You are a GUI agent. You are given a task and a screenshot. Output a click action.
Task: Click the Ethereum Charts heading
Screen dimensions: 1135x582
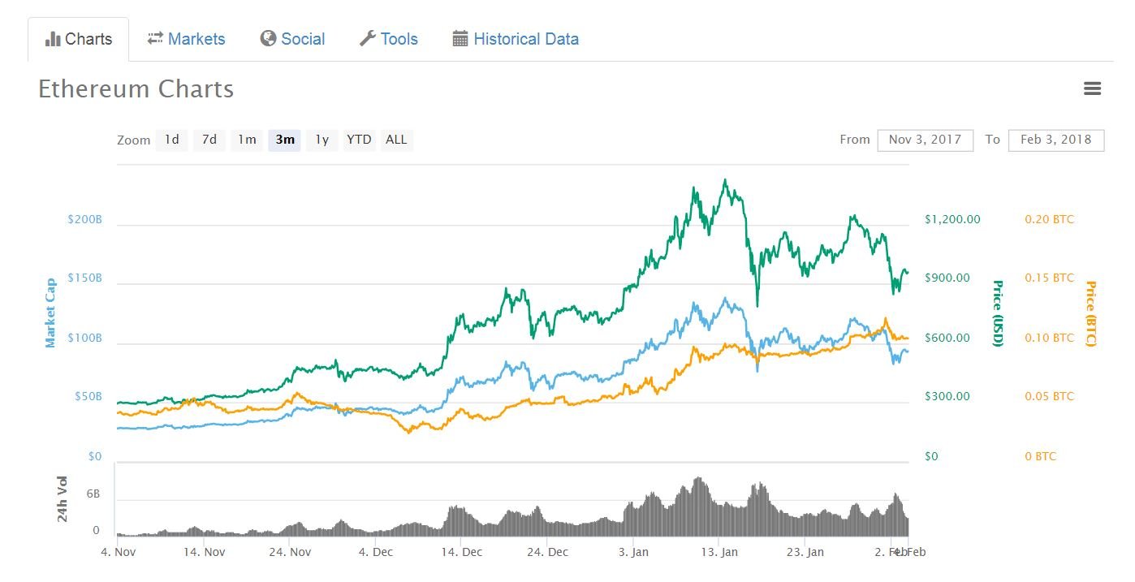coord(136,88)
